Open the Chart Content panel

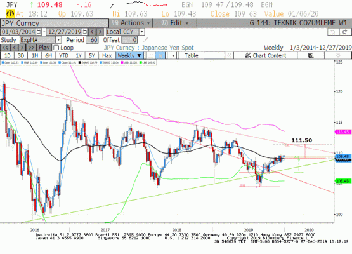(x=266, y=55)
